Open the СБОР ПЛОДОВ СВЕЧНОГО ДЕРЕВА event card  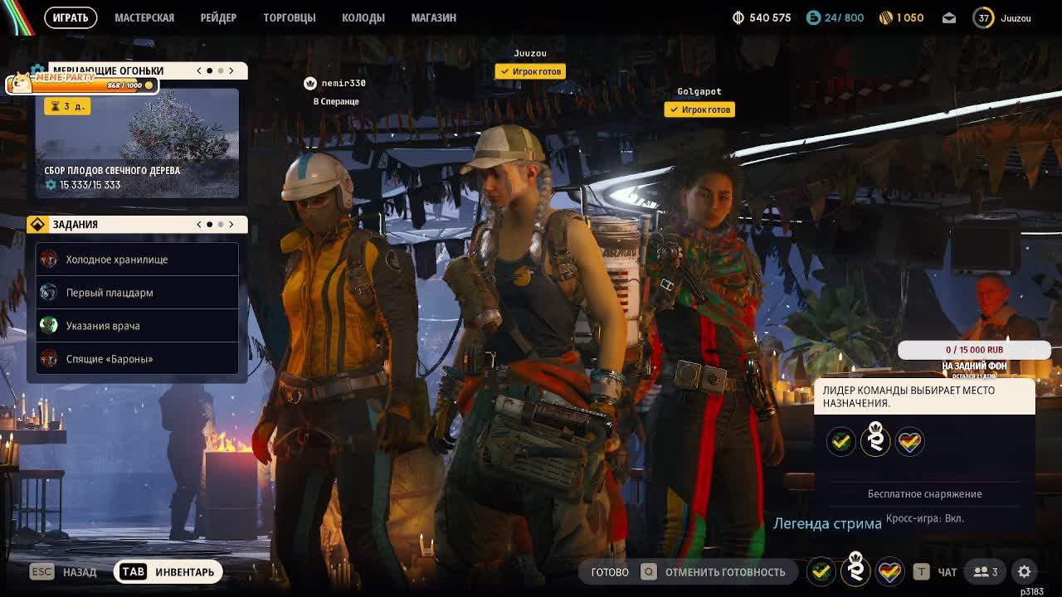137,143
